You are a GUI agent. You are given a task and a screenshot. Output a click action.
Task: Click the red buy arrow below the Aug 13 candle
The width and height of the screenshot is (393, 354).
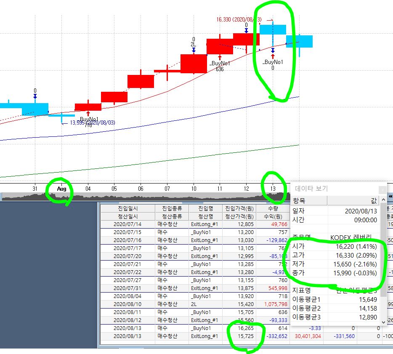(273, 56)
